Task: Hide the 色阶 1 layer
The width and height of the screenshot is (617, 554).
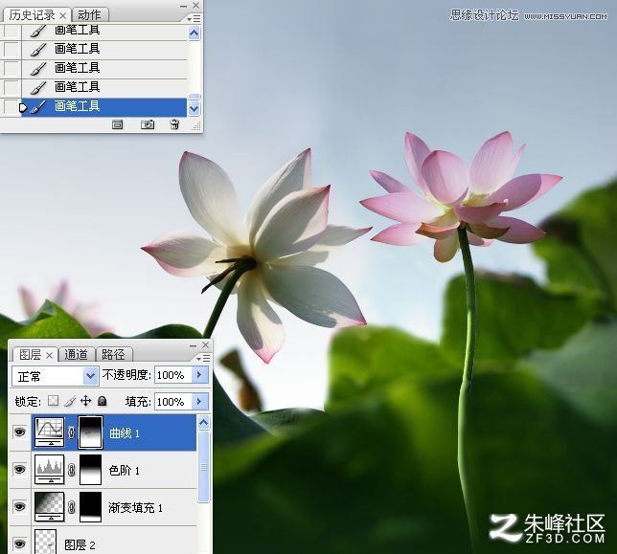Action: click(x=20, y=470)
